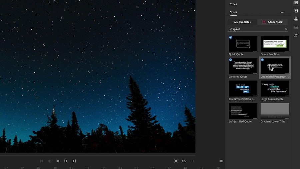This screenshot has width=300, height=169.
Task: Step forward one frame
Action: pos(66,161)
